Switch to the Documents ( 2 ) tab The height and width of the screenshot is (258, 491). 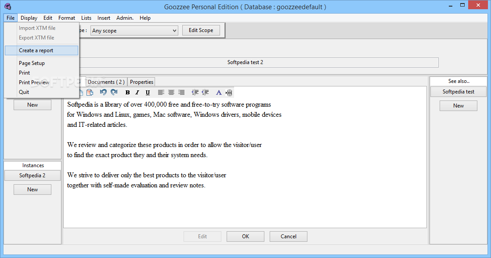coord(106,82)
